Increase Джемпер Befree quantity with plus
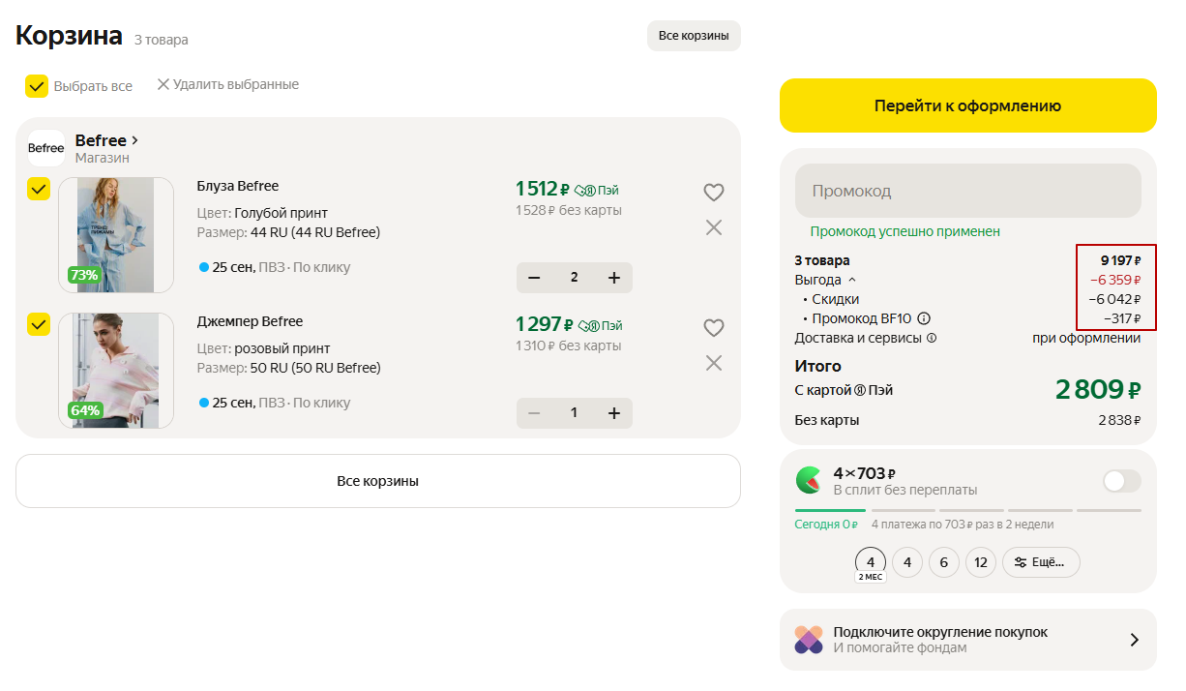 click(613, 413)
